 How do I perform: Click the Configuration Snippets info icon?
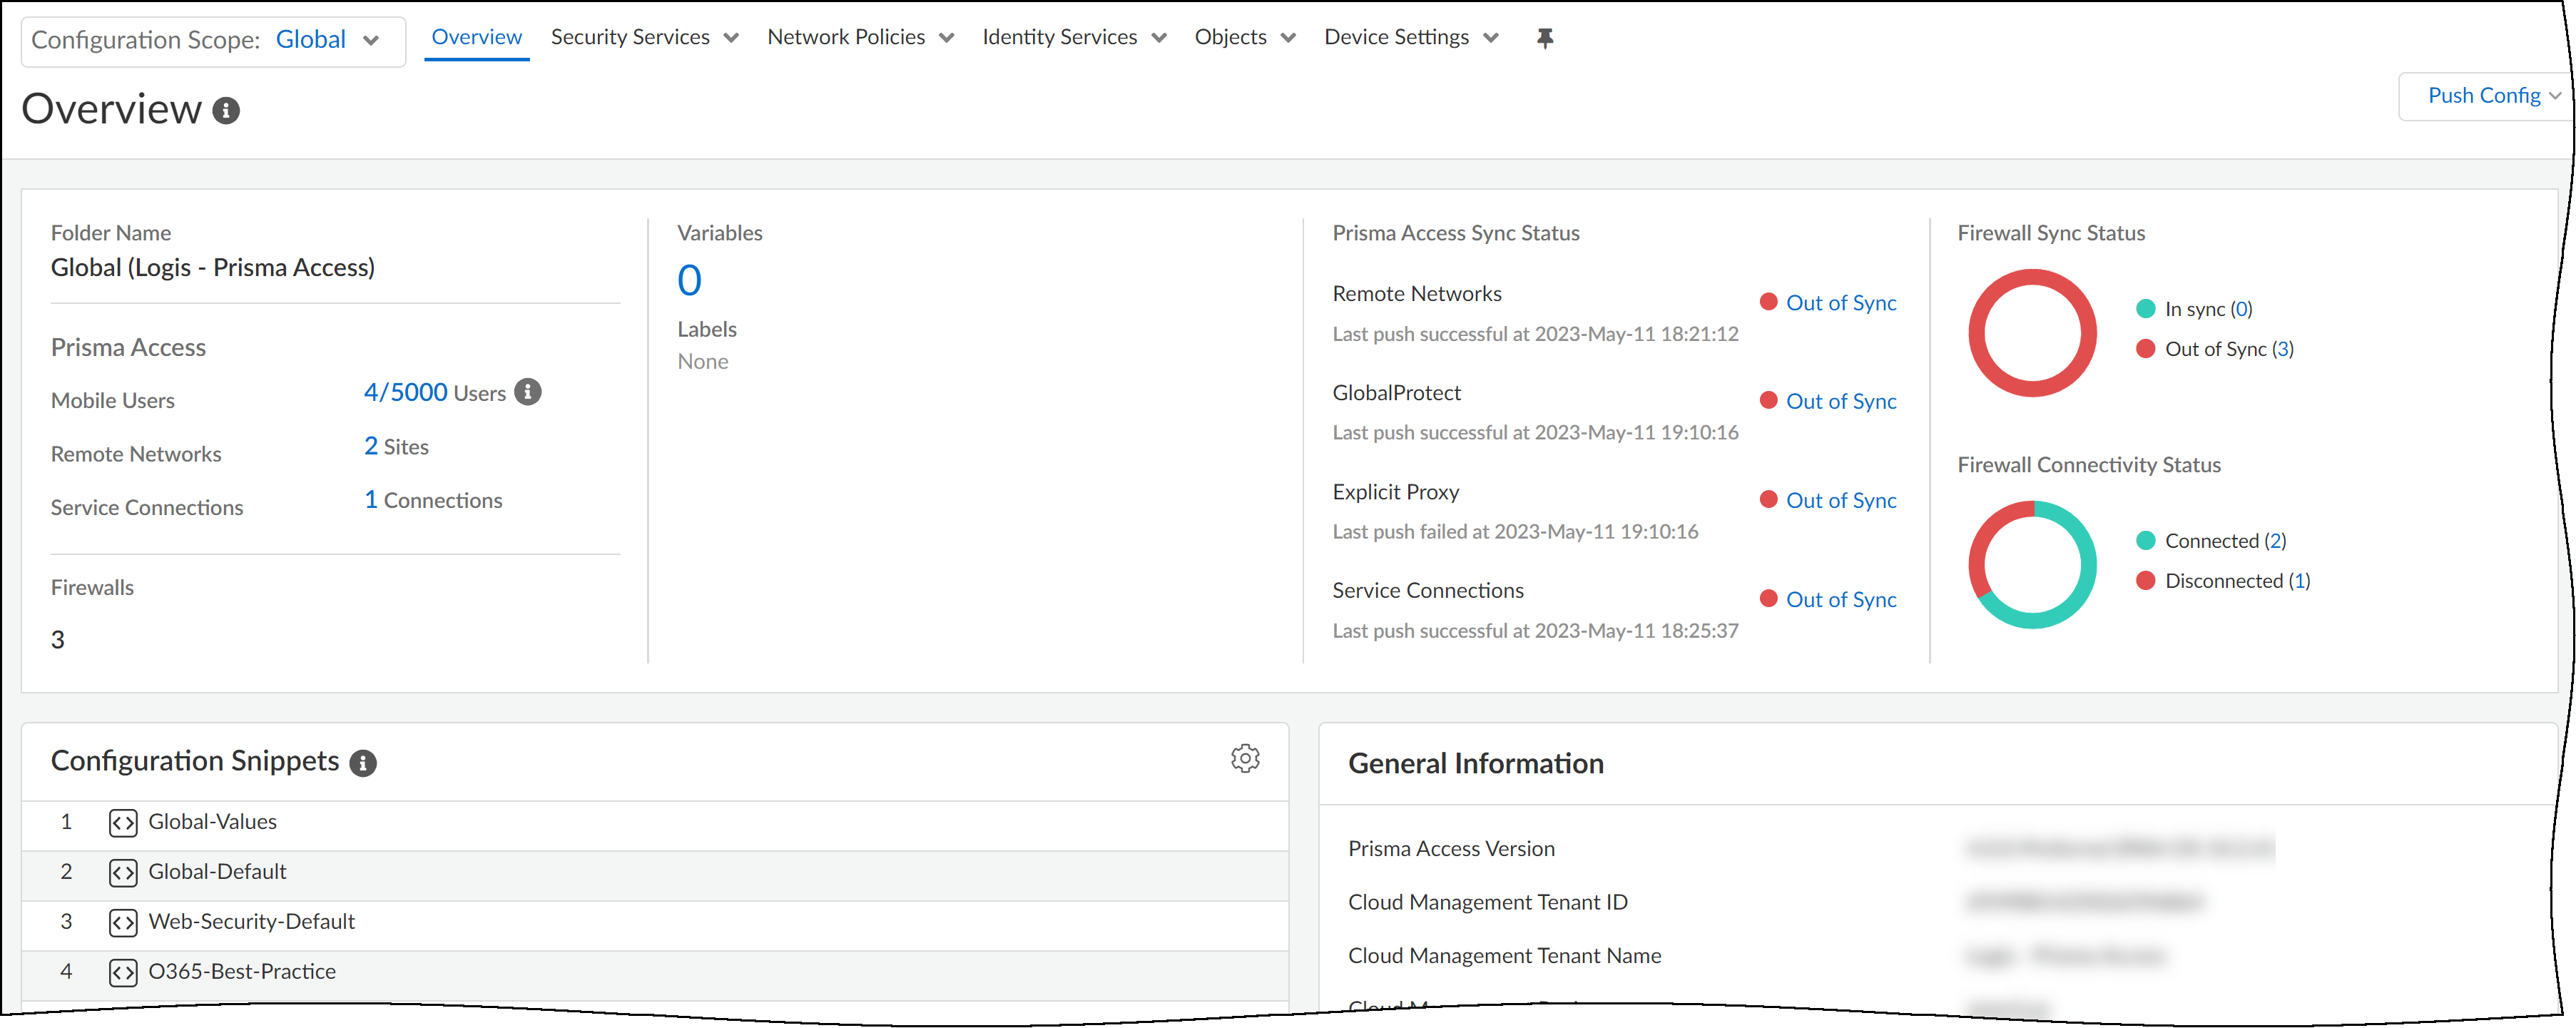[x=364, y=763]
